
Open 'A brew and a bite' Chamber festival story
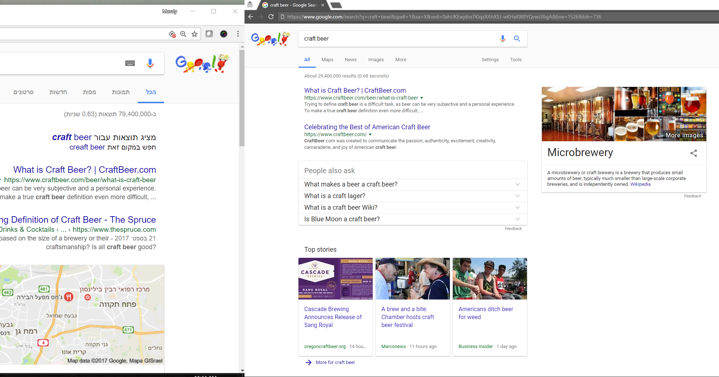407,317
